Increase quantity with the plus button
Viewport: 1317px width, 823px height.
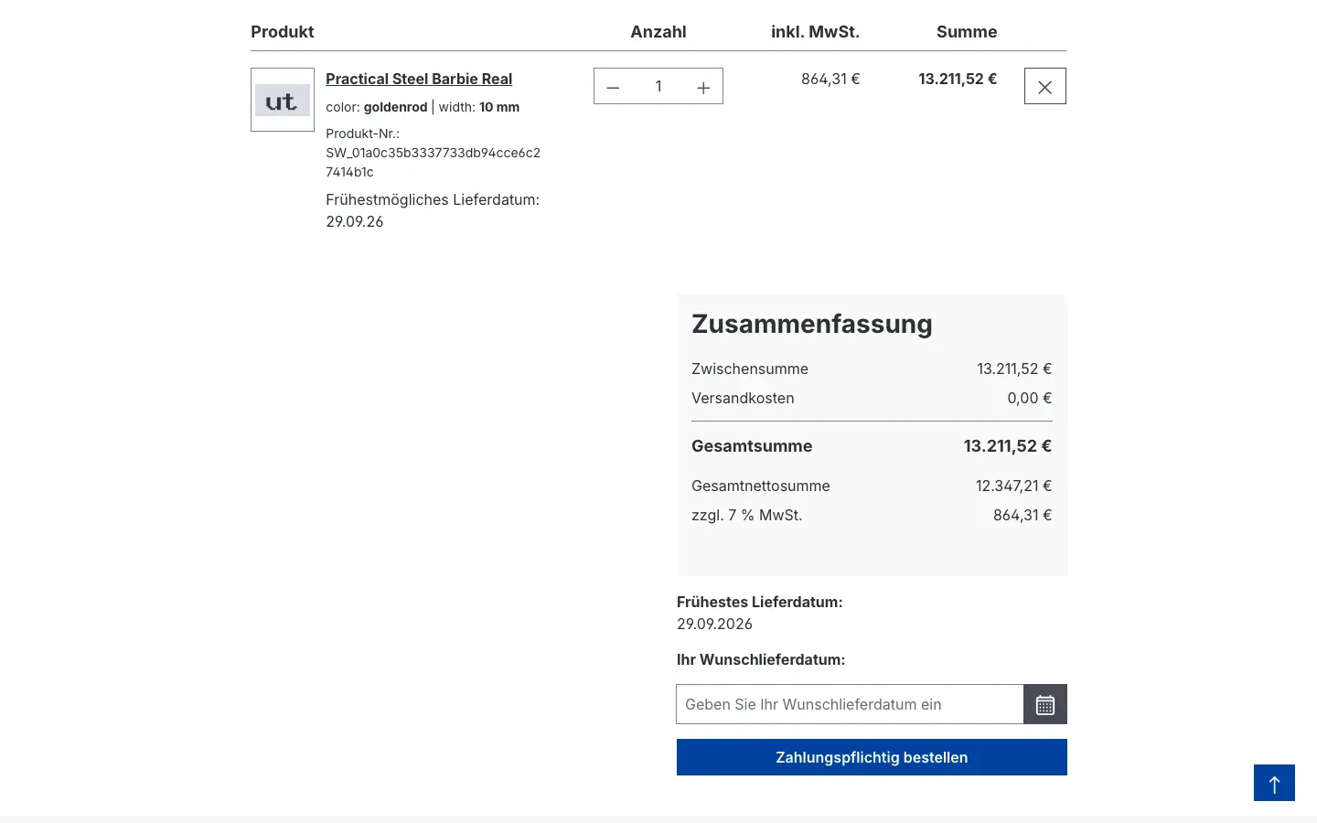point(703,87)
